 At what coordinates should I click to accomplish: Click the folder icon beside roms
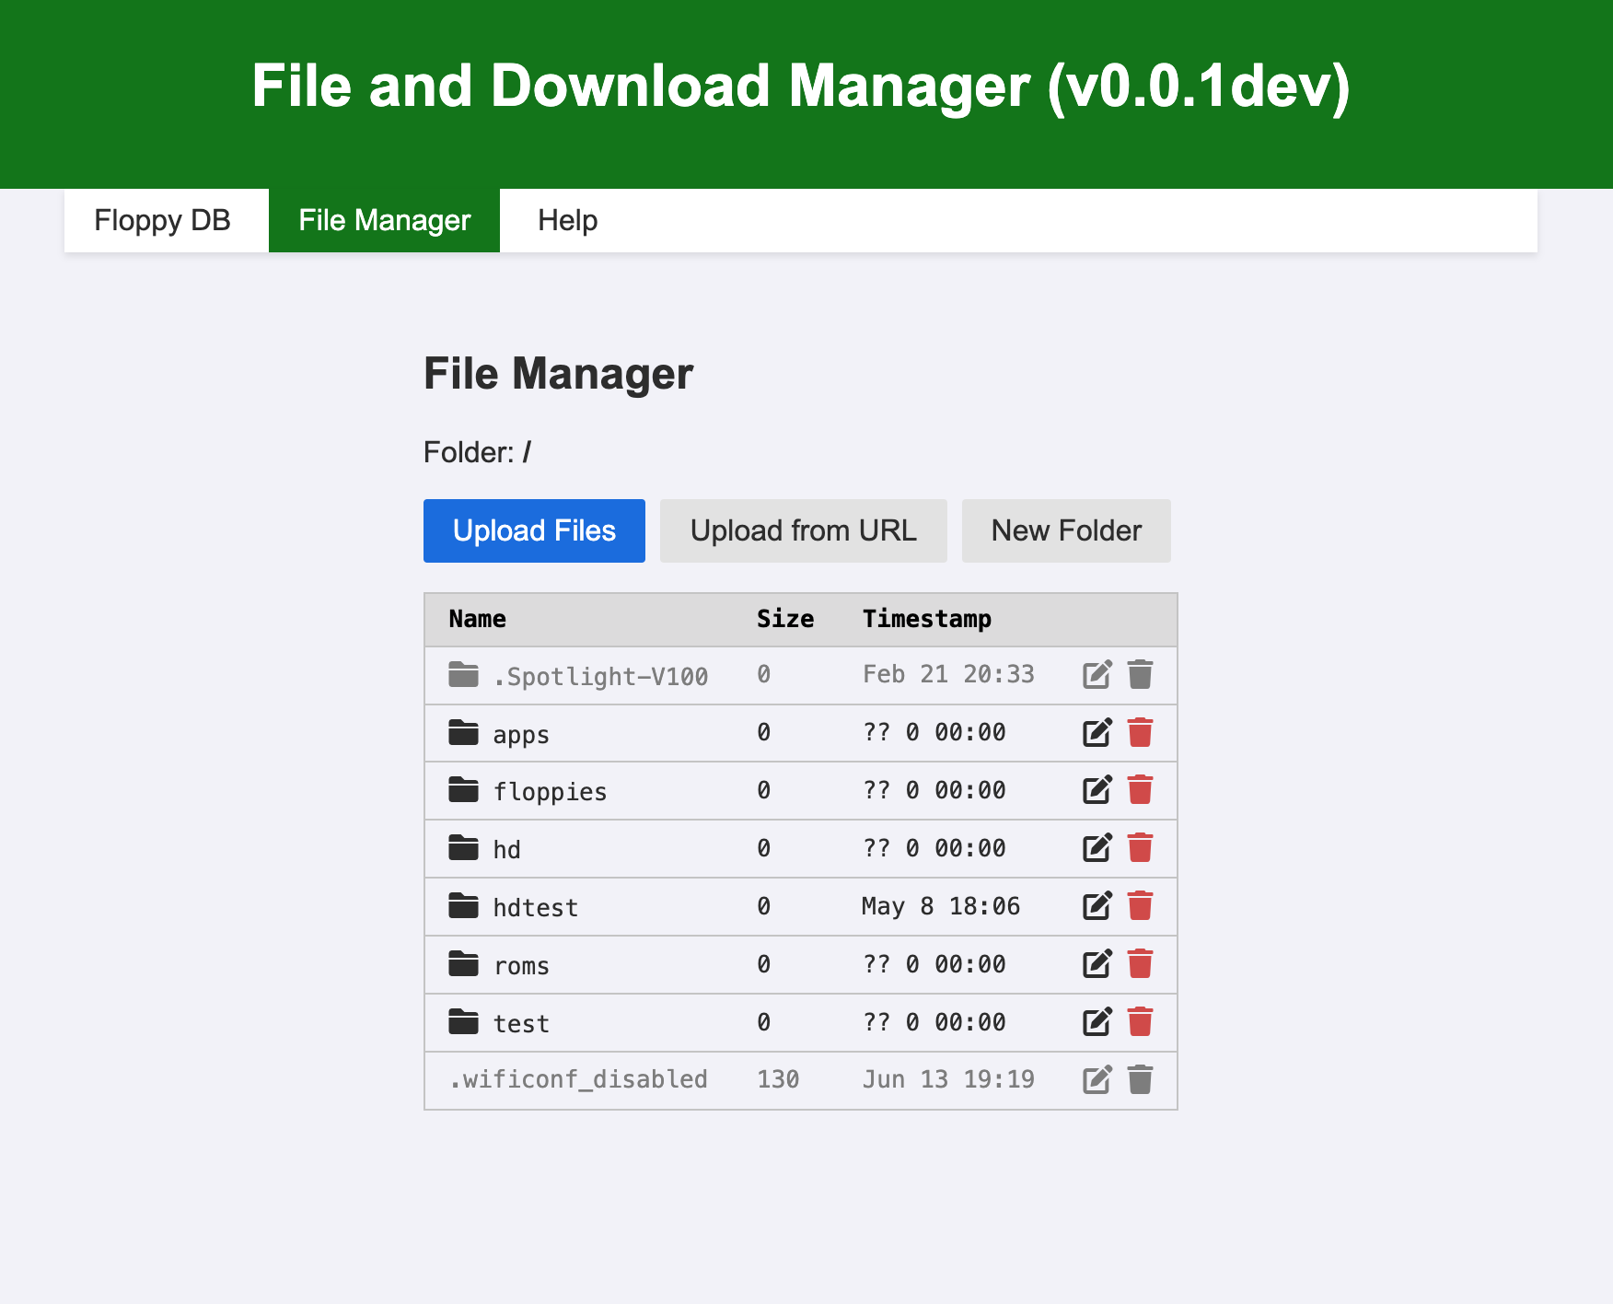tap(463, 963)
